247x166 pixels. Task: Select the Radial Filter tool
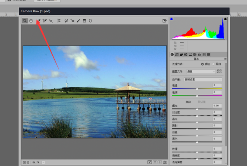click(91, 21)
